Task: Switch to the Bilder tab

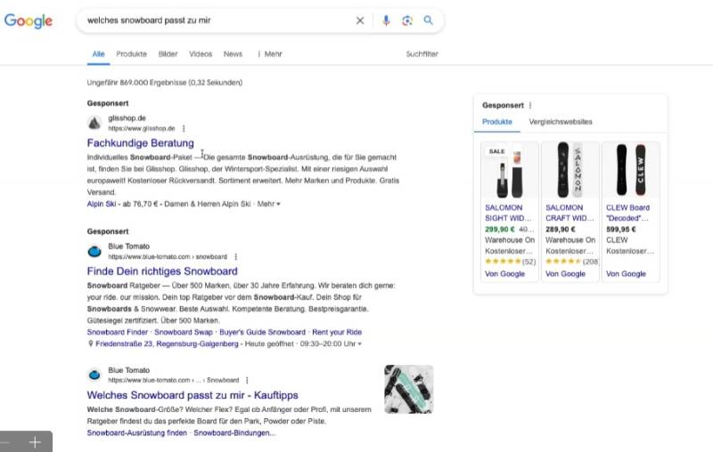Action: coord(168,54)
